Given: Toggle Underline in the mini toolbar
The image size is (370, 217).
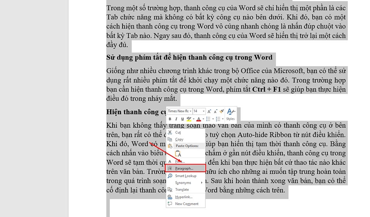Looking at the screenshot, I should point(182,119).
